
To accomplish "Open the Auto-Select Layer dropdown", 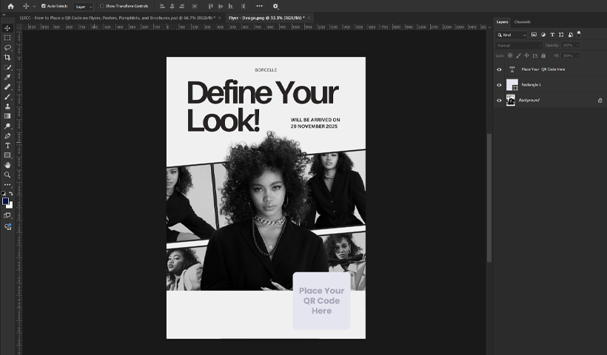I will click(x=84, y=7).
